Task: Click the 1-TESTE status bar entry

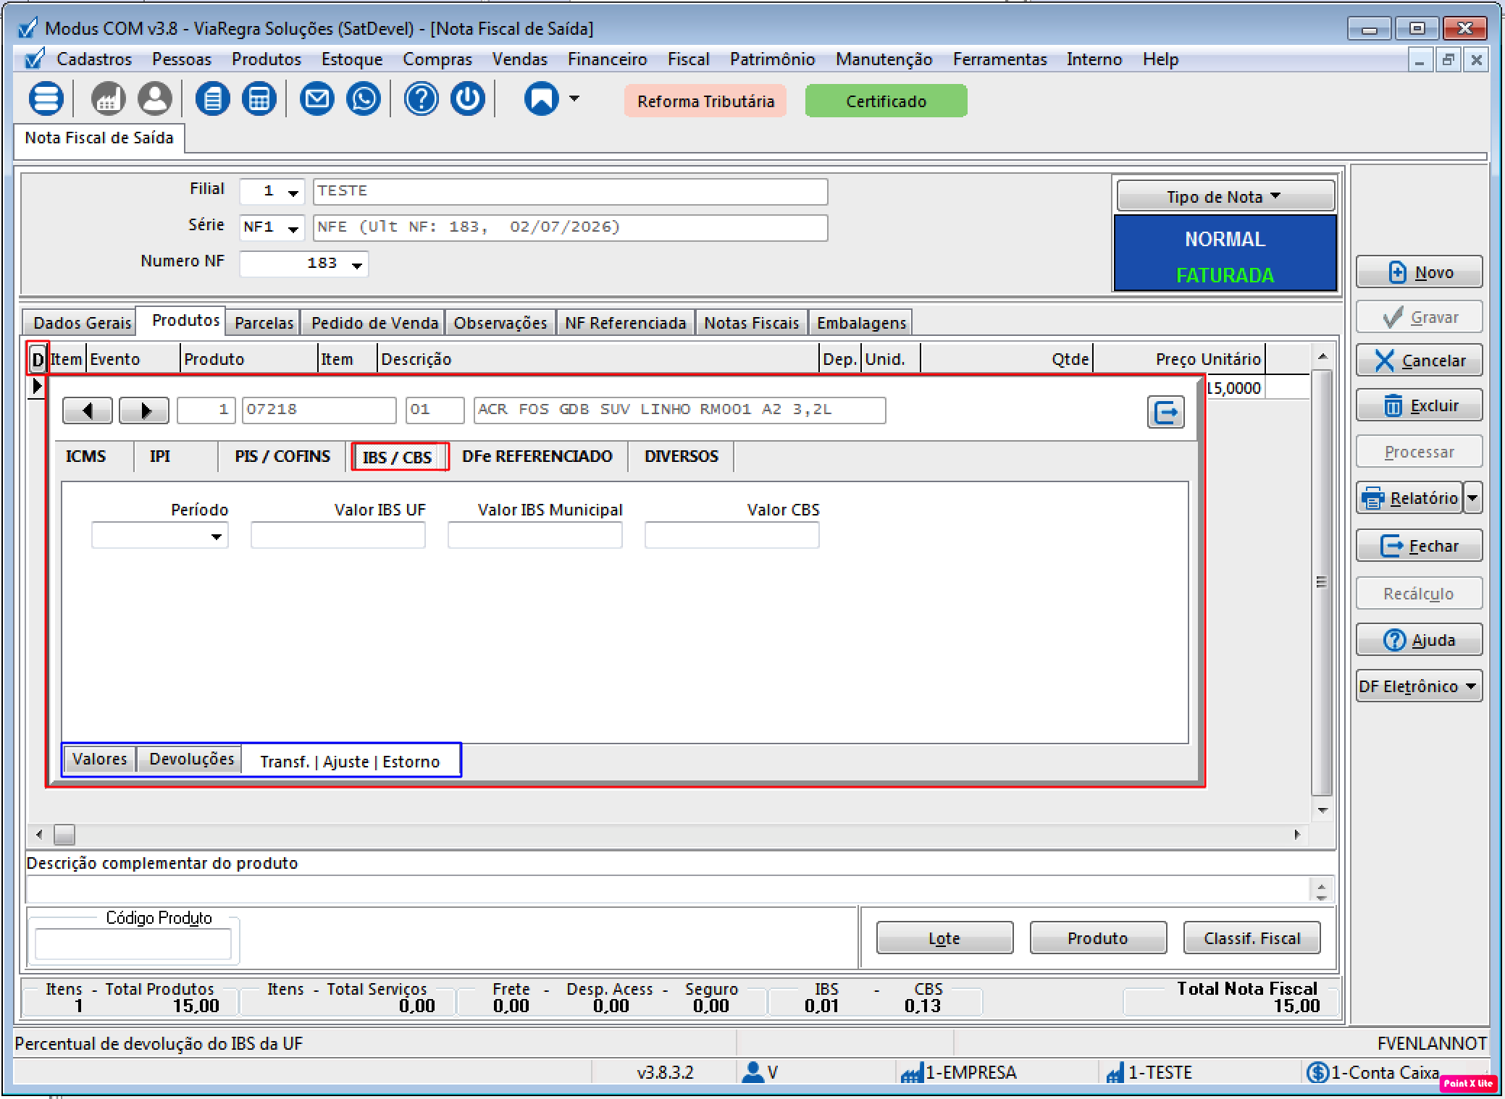Action: 1149,1072
